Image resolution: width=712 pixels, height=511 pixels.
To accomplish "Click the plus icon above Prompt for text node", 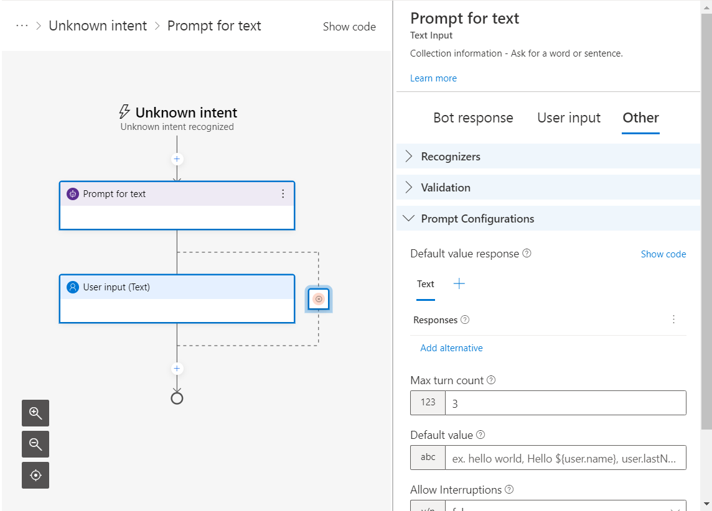I will [x=177, y=159].
